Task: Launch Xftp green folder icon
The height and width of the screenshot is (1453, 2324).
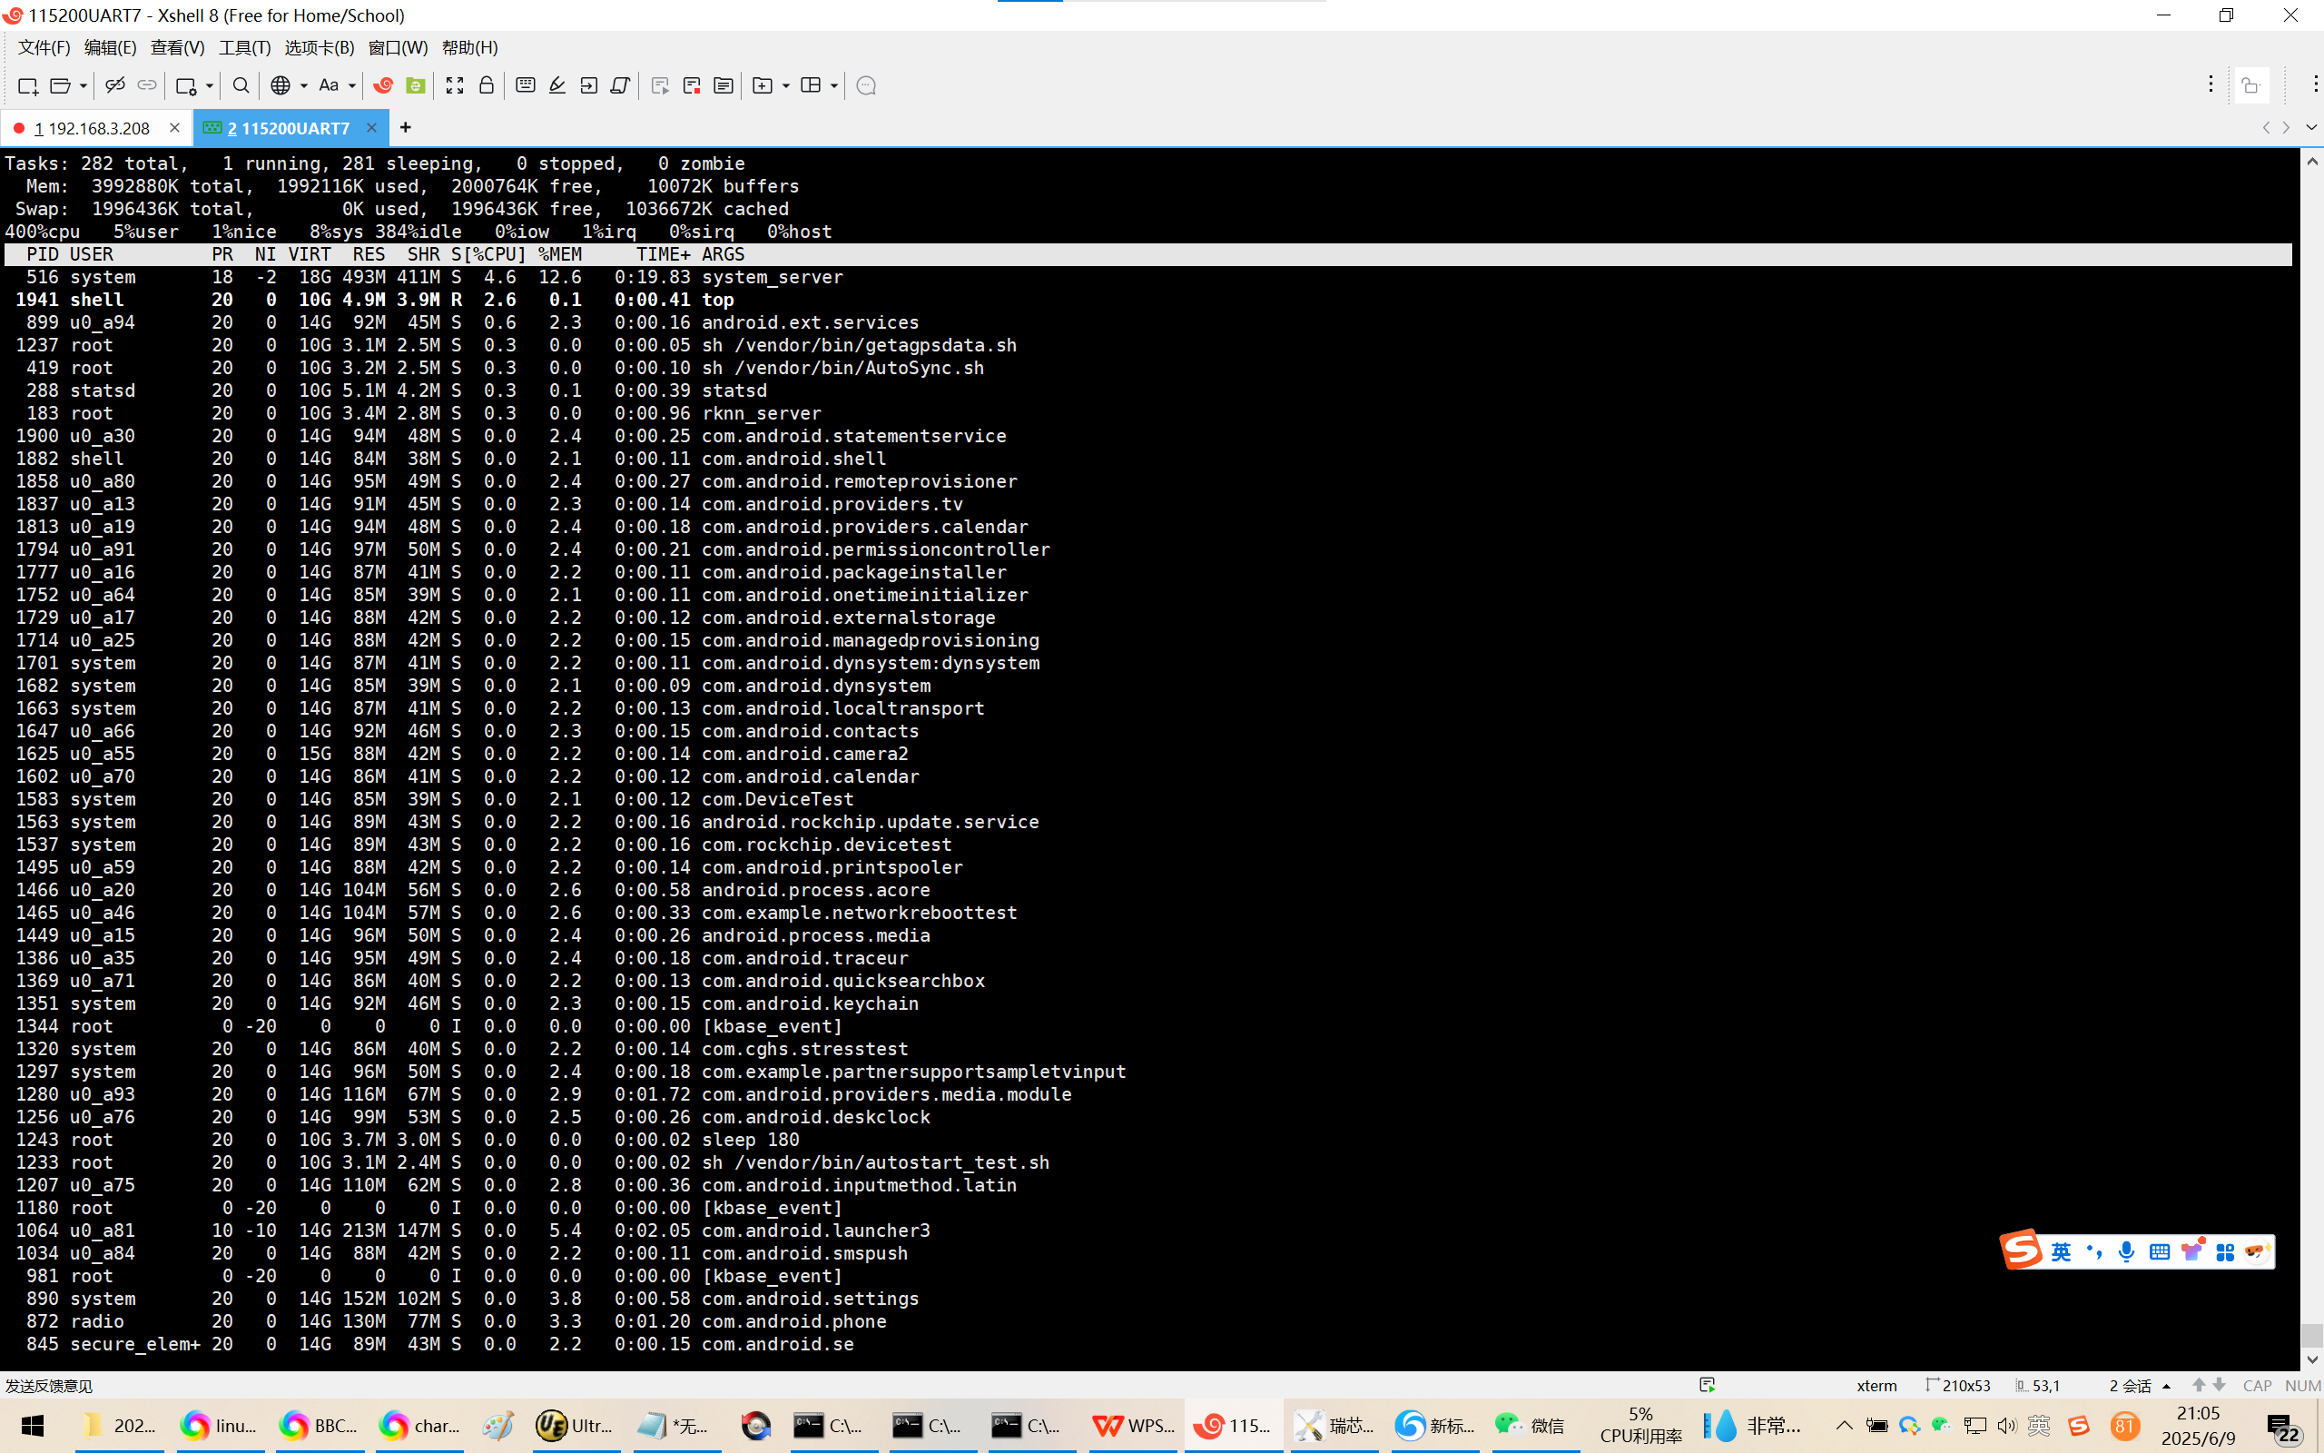Action: [415, 85]
